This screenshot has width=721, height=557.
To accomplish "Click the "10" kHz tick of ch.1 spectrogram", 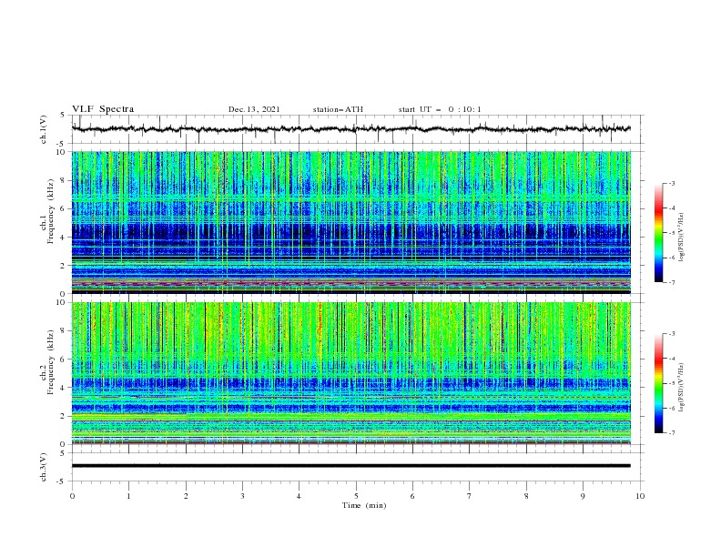I will coord(60,152).
